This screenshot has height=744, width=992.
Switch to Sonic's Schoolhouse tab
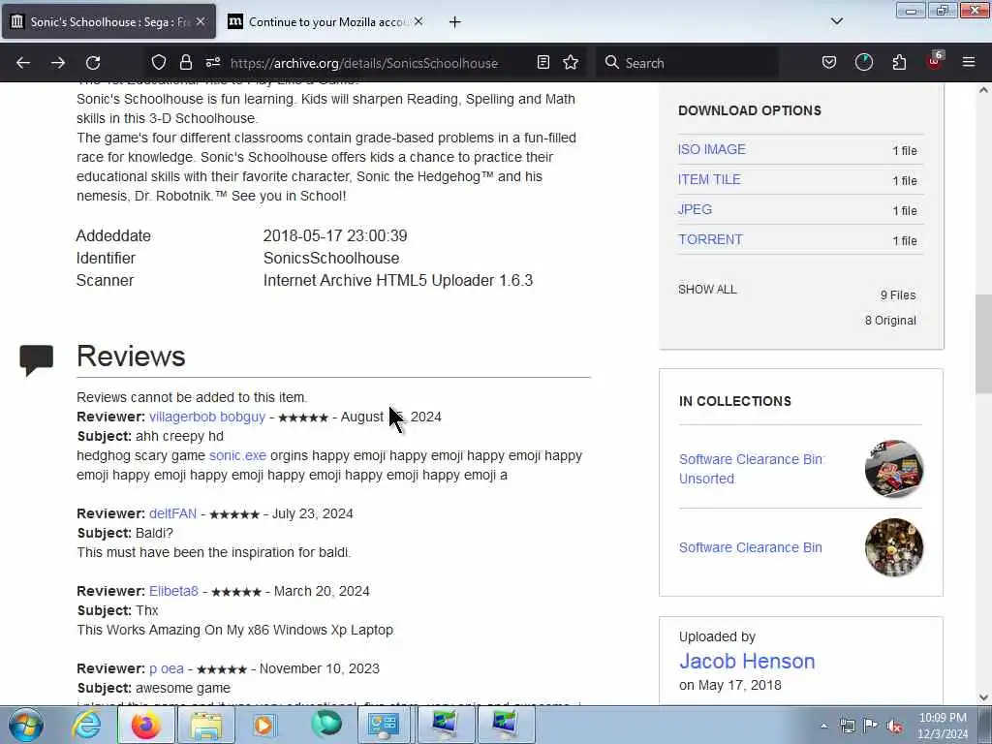click(x=108, y=22)
